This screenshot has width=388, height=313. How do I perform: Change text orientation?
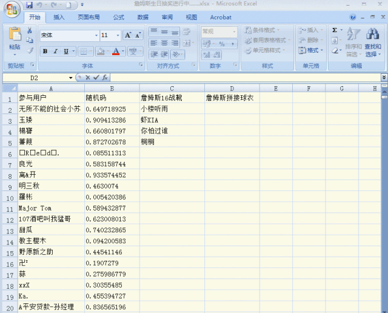(176, 55)
